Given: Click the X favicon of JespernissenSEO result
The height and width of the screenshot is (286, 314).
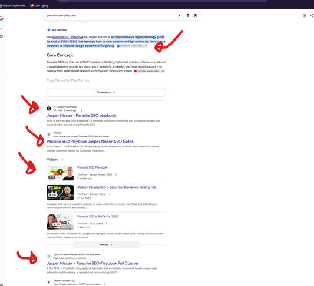Looking at the screenshot, I should point(49,109).
